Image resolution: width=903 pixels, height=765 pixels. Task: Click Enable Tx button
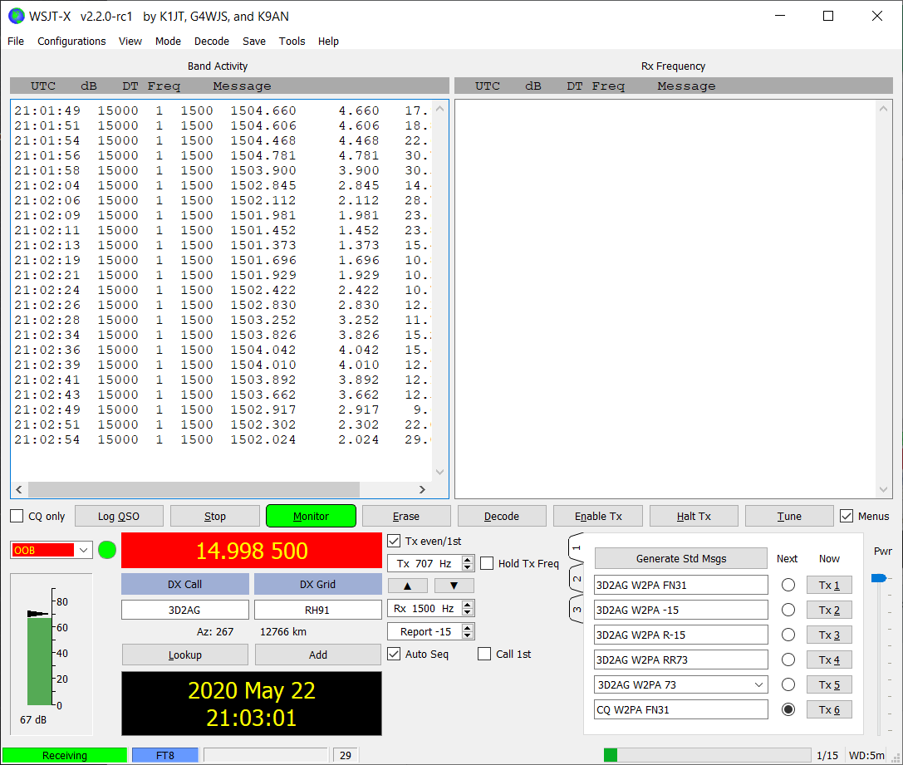598,516
